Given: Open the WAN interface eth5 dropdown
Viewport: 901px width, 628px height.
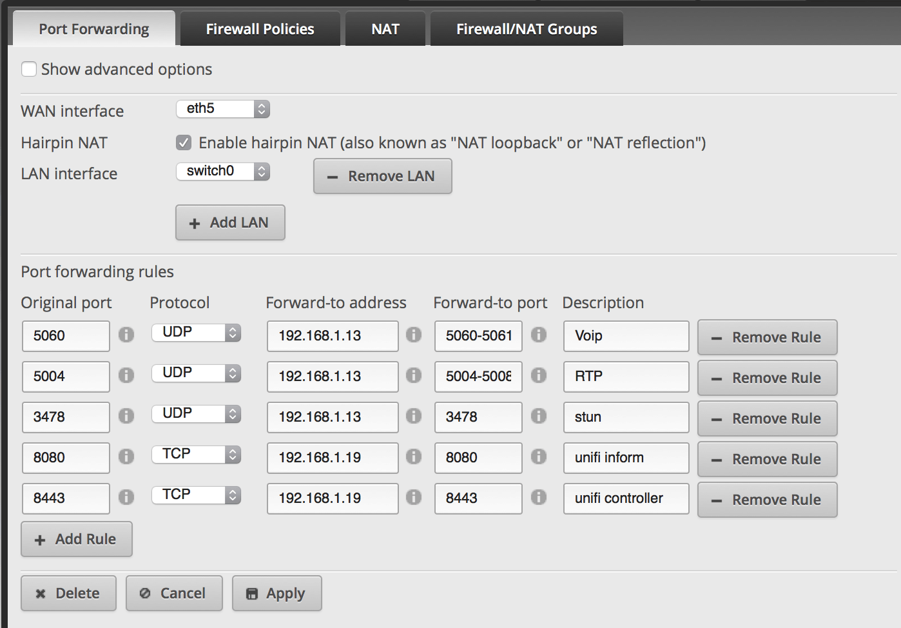Looking at the screenshot, I should tap(223, 109).
